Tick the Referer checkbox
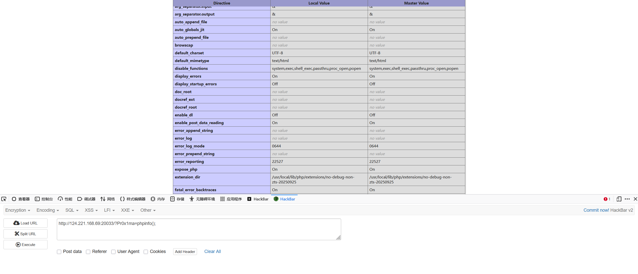The width and height of the screenshot is (638, 274). tap(88, 252)
